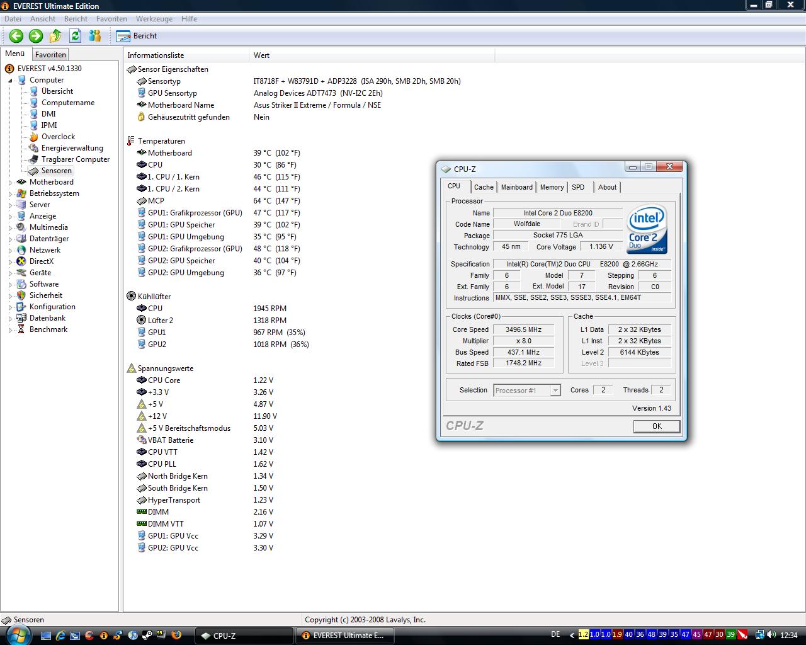This screenshot has width=806, height=645.
Task: Expand the Datenträger tree node
Action: click(10, 239)
